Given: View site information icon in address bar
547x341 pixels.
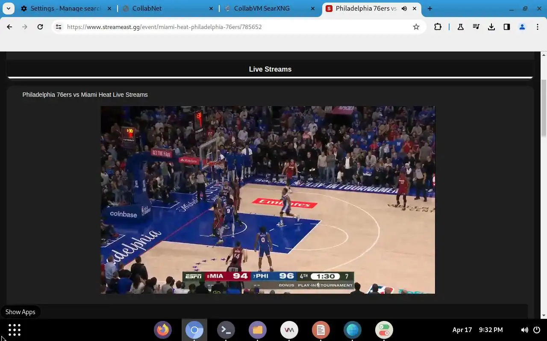Looking at the screenshot, I should 59,27.
